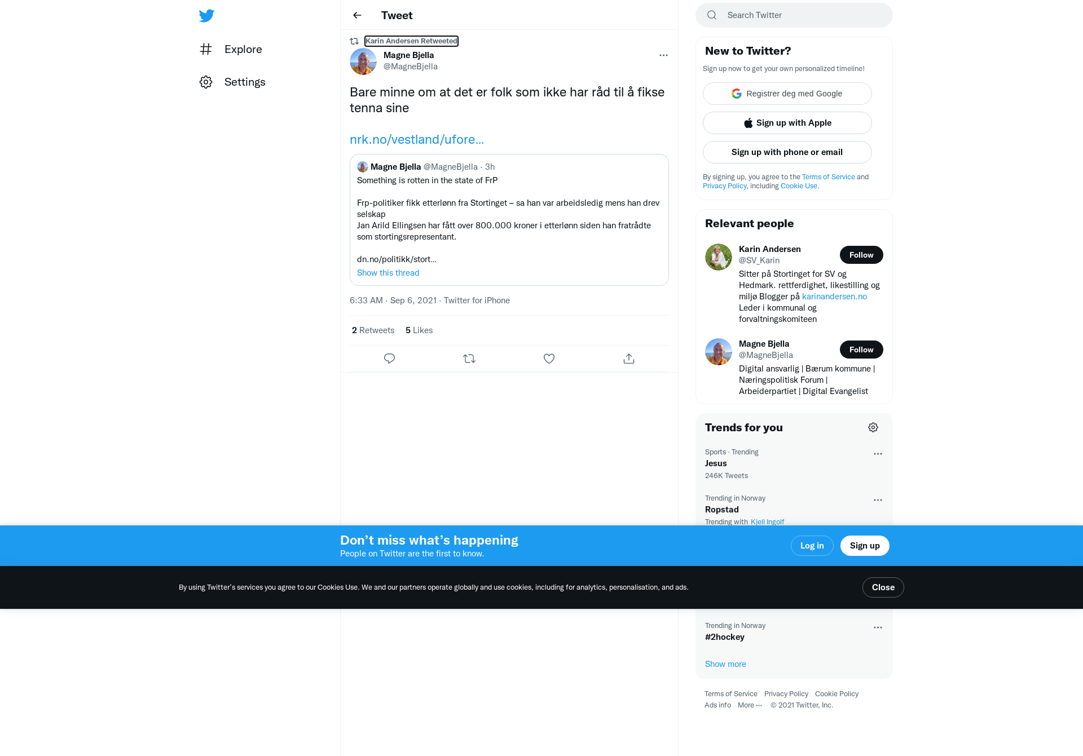Click the reply speech bubble icon
The width and height of the screenshot is (1083, 756).
[389, 359]
